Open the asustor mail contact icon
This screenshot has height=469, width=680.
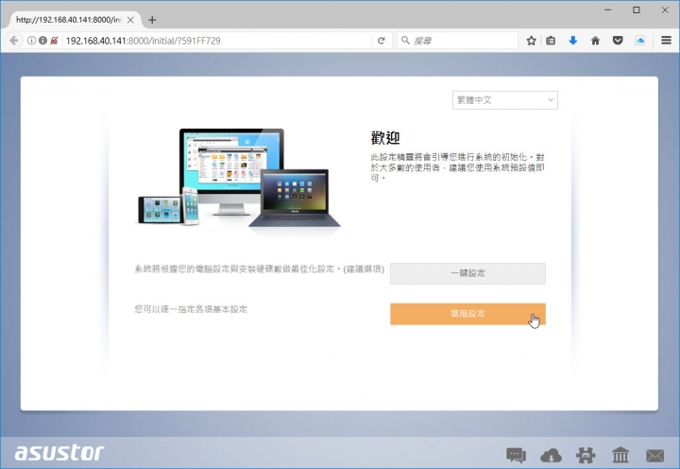(654, 456)
